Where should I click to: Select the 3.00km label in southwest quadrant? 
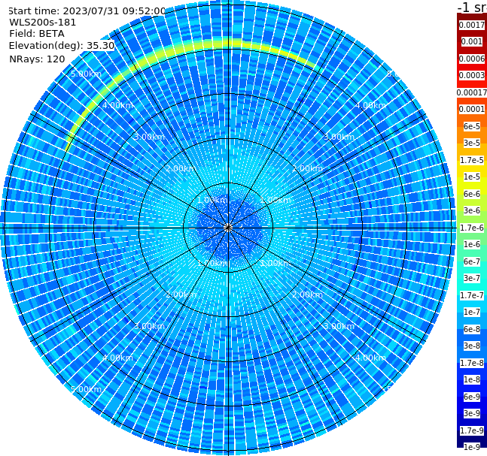pos(149,326)
